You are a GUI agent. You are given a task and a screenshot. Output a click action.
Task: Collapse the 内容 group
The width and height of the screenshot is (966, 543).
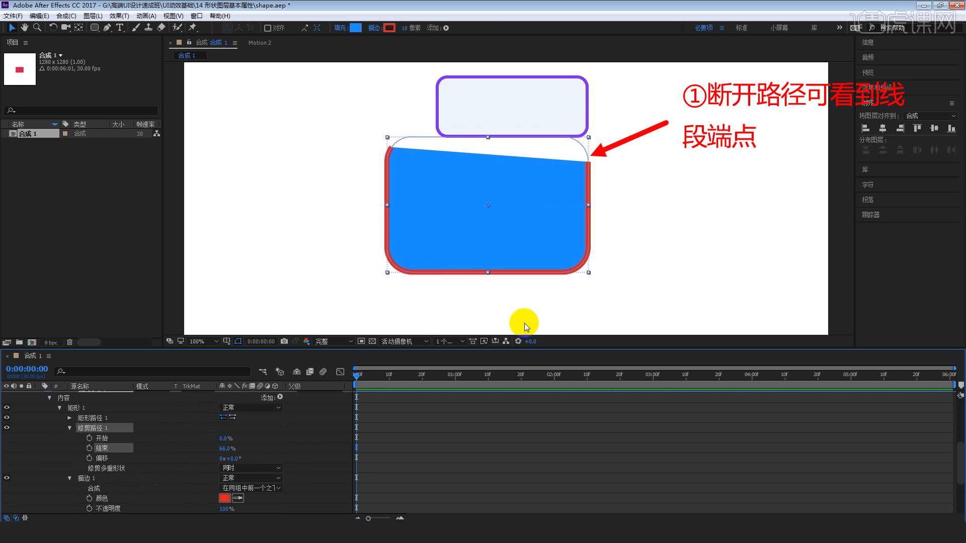pos(49,398)
